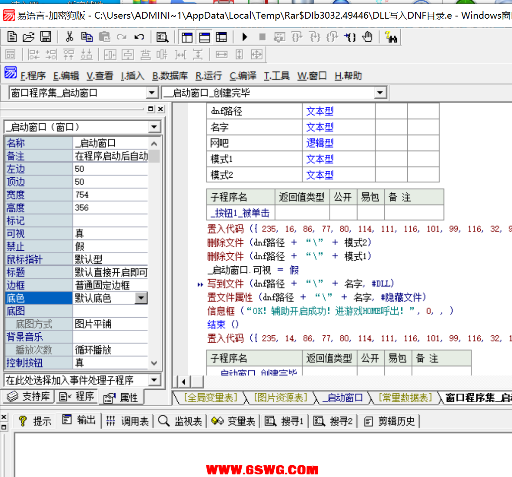Click the Cut scissors icon
This screenshot has height=477, width=512.
pos(69,37)
